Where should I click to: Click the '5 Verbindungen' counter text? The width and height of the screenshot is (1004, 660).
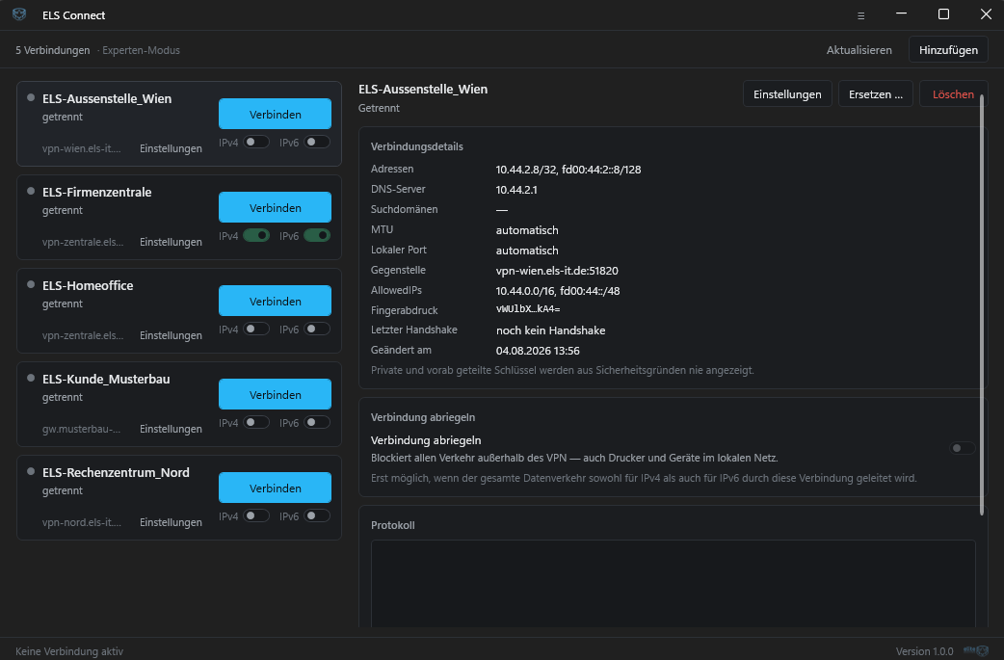coord(52,50)
